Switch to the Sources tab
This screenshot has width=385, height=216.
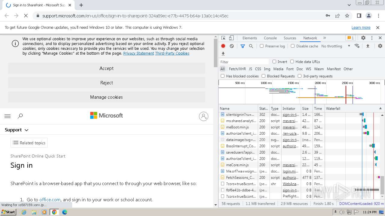(290, 38)
